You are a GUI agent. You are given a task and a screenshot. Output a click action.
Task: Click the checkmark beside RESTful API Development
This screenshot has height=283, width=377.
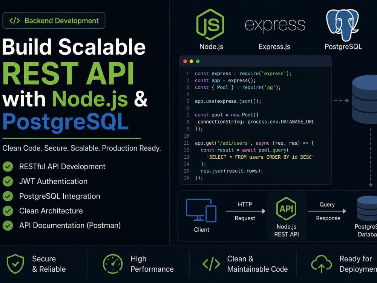pos(8,167)
